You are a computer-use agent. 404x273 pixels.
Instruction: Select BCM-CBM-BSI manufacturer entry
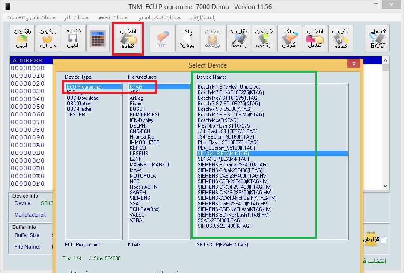point(144,115)
